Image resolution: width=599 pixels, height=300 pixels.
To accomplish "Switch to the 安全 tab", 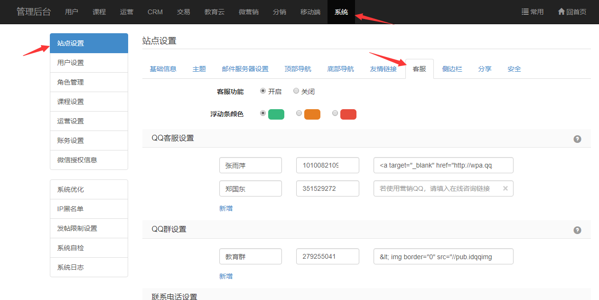I will coord(514,69).
